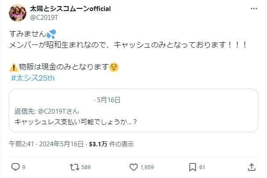Image resolution: width=267 pixels, height=178 pixels.
Task: Bookmark this post with the bookmark icon
Action: (x=193, y=167)
